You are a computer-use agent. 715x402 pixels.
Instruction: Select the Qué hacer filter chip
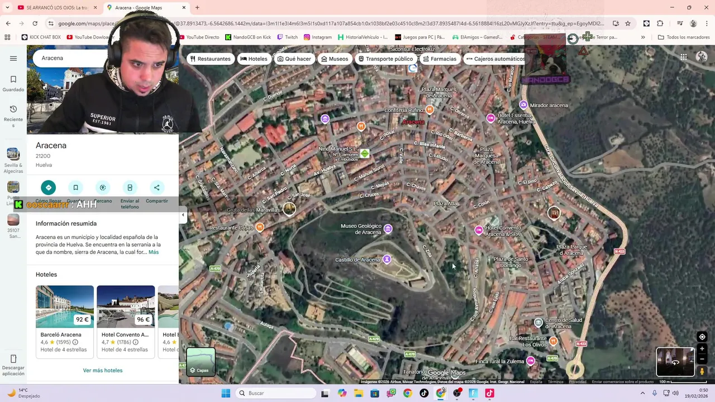coord(294,59)
